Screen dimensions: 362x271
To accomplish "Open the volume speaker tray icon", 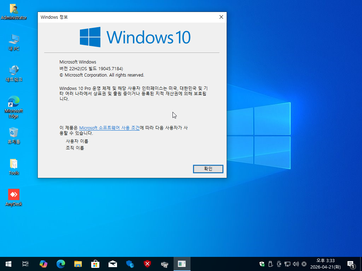I will (x=296, y=264).
